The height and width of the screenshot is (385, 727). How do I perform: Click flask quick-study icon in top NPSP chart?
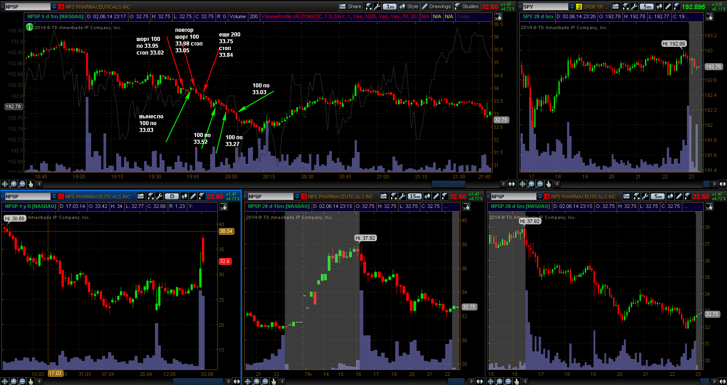(369, 6)
